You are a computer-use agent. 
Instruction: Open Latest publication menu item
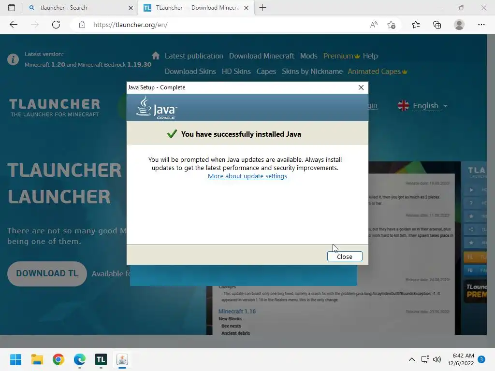tap(194, 56)
